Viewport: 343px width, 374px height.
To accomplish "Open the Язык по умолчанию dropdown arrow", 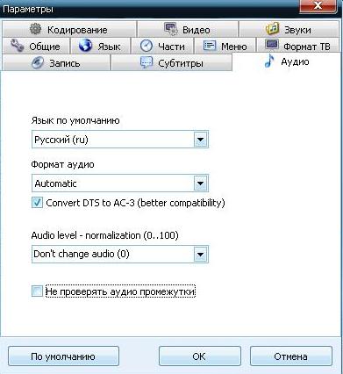I will click(x=200, y=140).
